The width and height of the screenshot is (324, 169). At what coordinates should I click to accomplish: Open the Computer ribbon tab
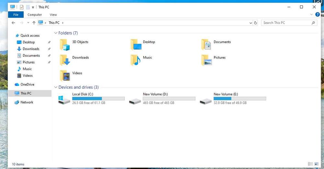coord(35,15)
